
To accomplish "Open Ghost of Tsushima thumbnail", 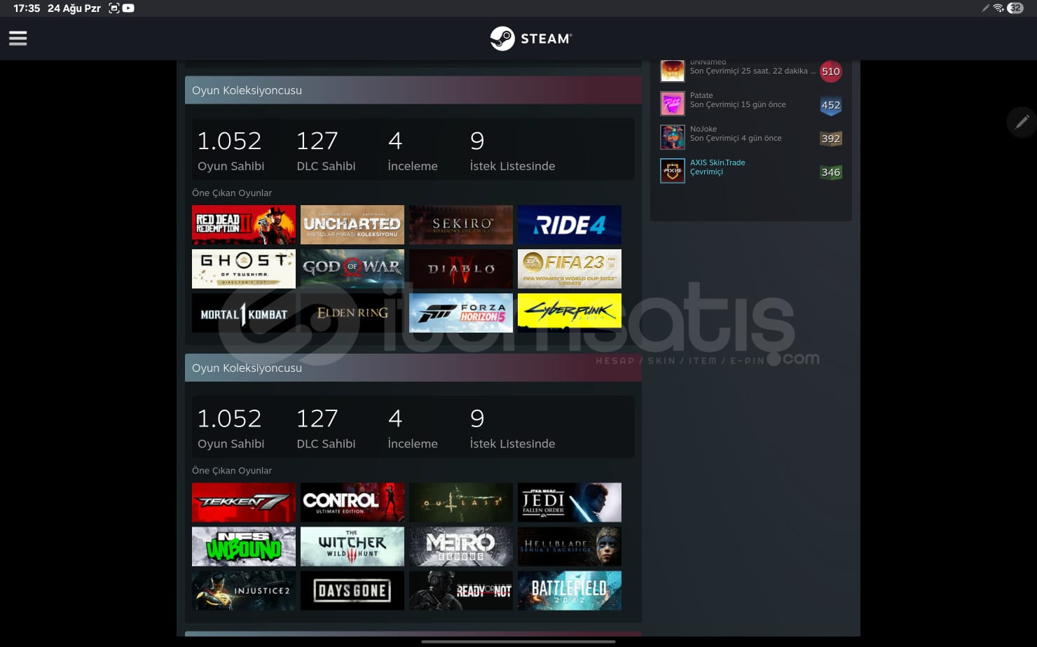I will pos(244,269).
